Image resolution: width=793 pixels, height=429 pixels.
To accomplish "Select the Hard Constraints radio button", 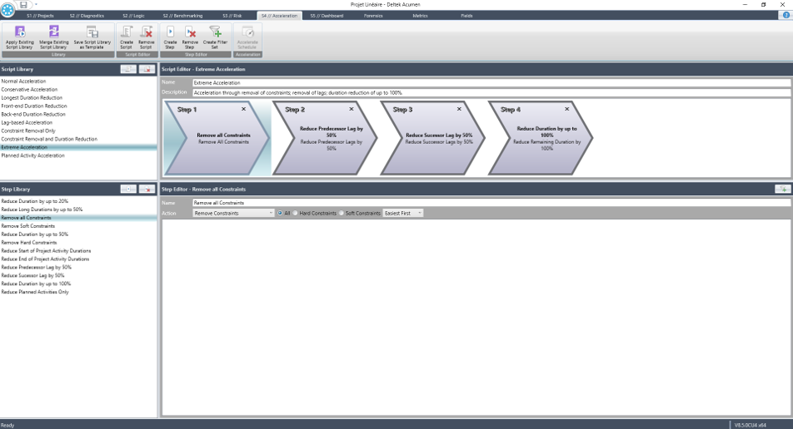I will click(x=295, y=213).
